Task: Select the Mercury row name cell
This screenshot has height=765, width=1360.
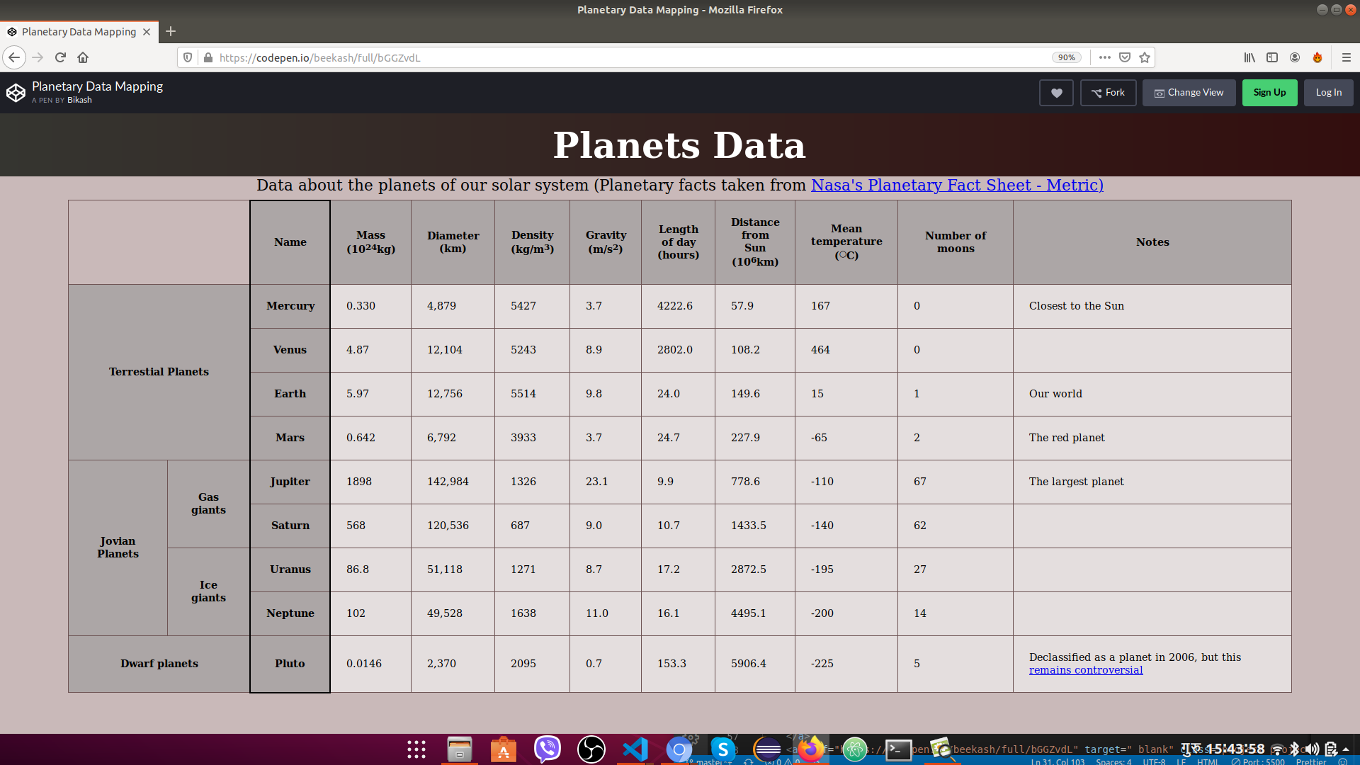Action: click(x=290, y=306)
